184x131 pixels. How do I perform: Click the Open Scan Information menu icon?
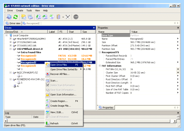pos(47,95)
